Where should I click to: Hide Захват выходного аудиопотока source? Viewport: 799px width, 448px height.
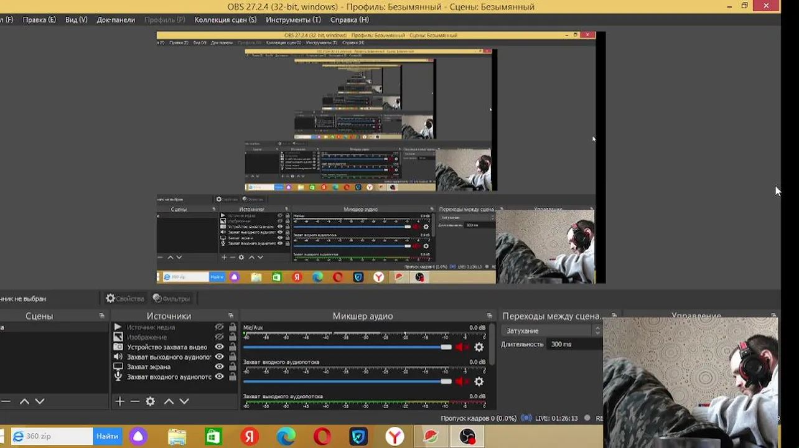click(x=219, y=357)
